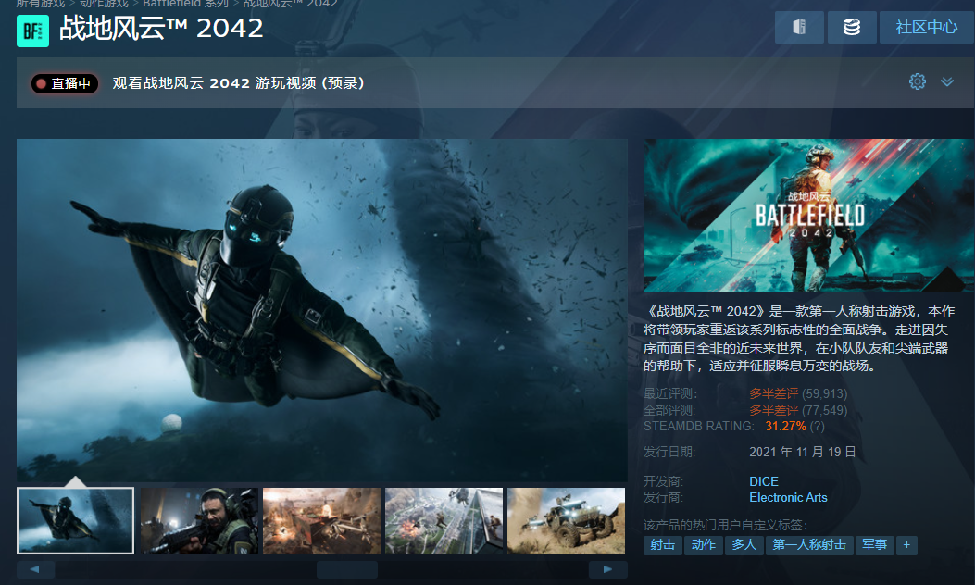The height and width of the screenshot is (585, 975).
Task: Open 社区中心 community hub
Action: pyautogui.click(x=927, y=27)
